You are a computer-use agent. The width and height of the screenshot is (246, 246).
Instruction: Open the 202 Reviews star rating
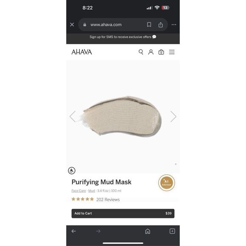[x=95, y=199]
